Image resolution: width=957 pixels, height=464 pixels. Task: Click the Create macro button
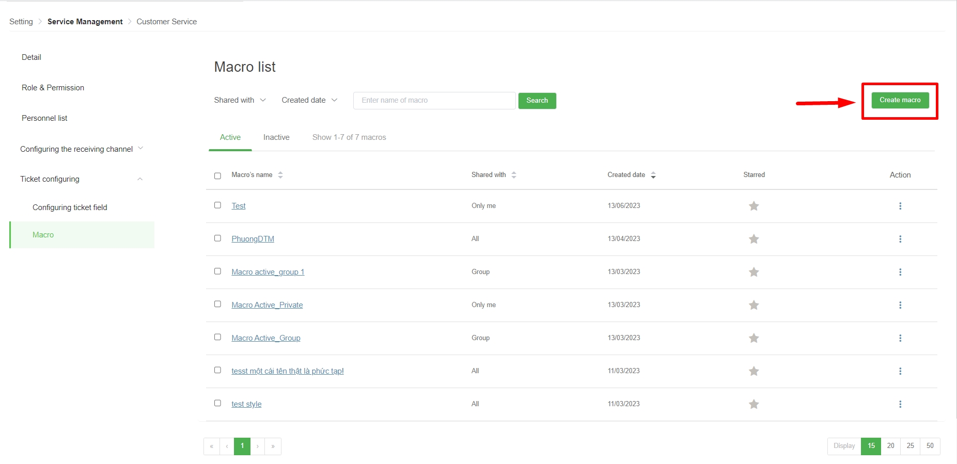click(x=900, y=100)
